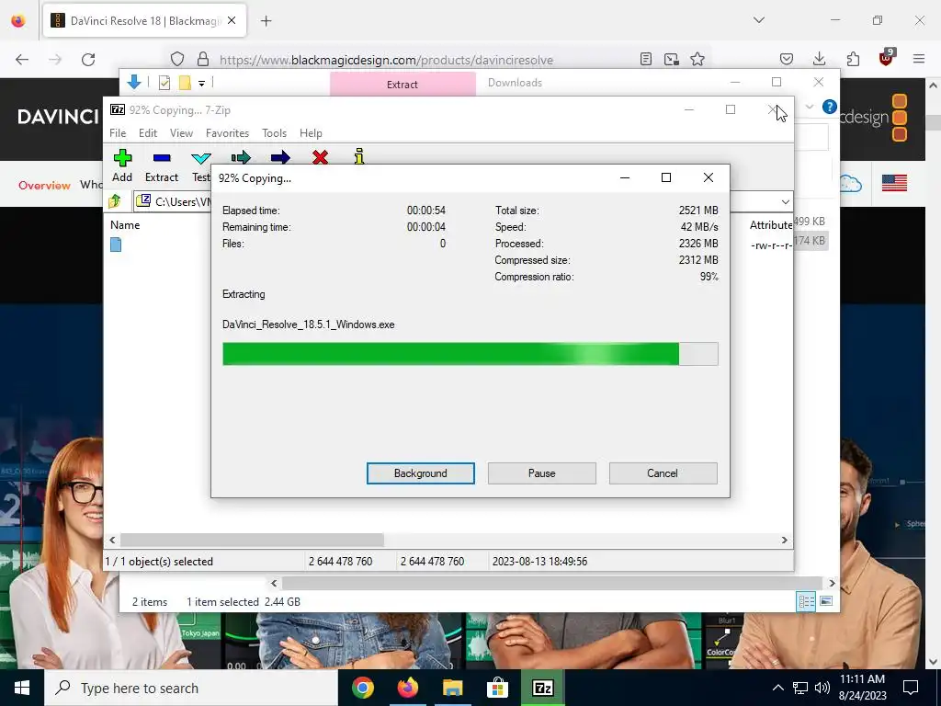Click the tracking protection shield icon

tap(177, 59)
